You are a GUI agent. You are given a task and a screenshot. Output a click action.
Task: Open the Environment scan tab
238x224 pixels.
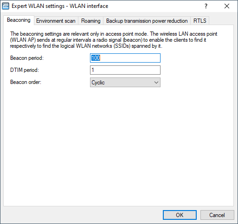click(56, 21)
